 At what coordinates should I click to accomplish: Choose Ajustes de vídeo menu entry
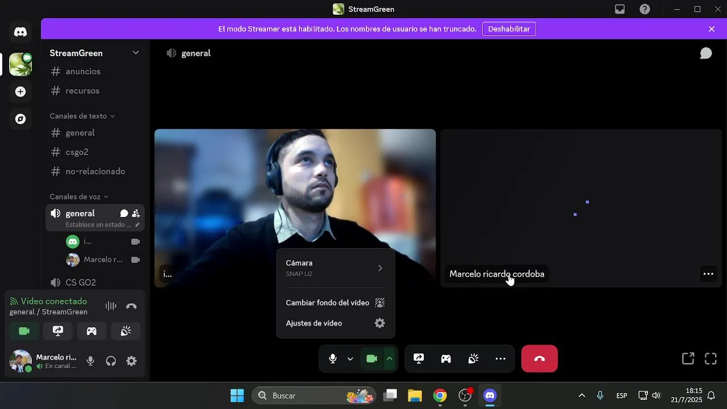click(335, 323)
